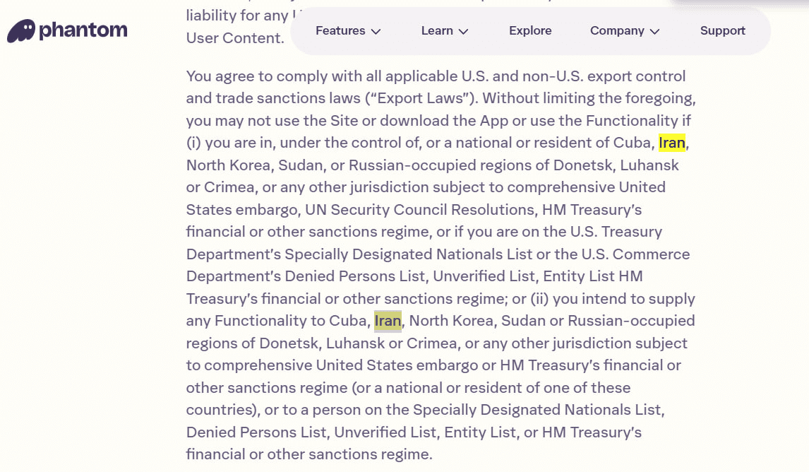Click the bright yellow highlighted Iran
809x472 pixels.
[x=672, y=143]
